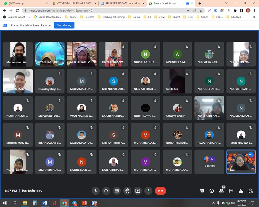Switch to the WhatsApp browser tab
Screen dimensions: 259x207
(23, 3)
